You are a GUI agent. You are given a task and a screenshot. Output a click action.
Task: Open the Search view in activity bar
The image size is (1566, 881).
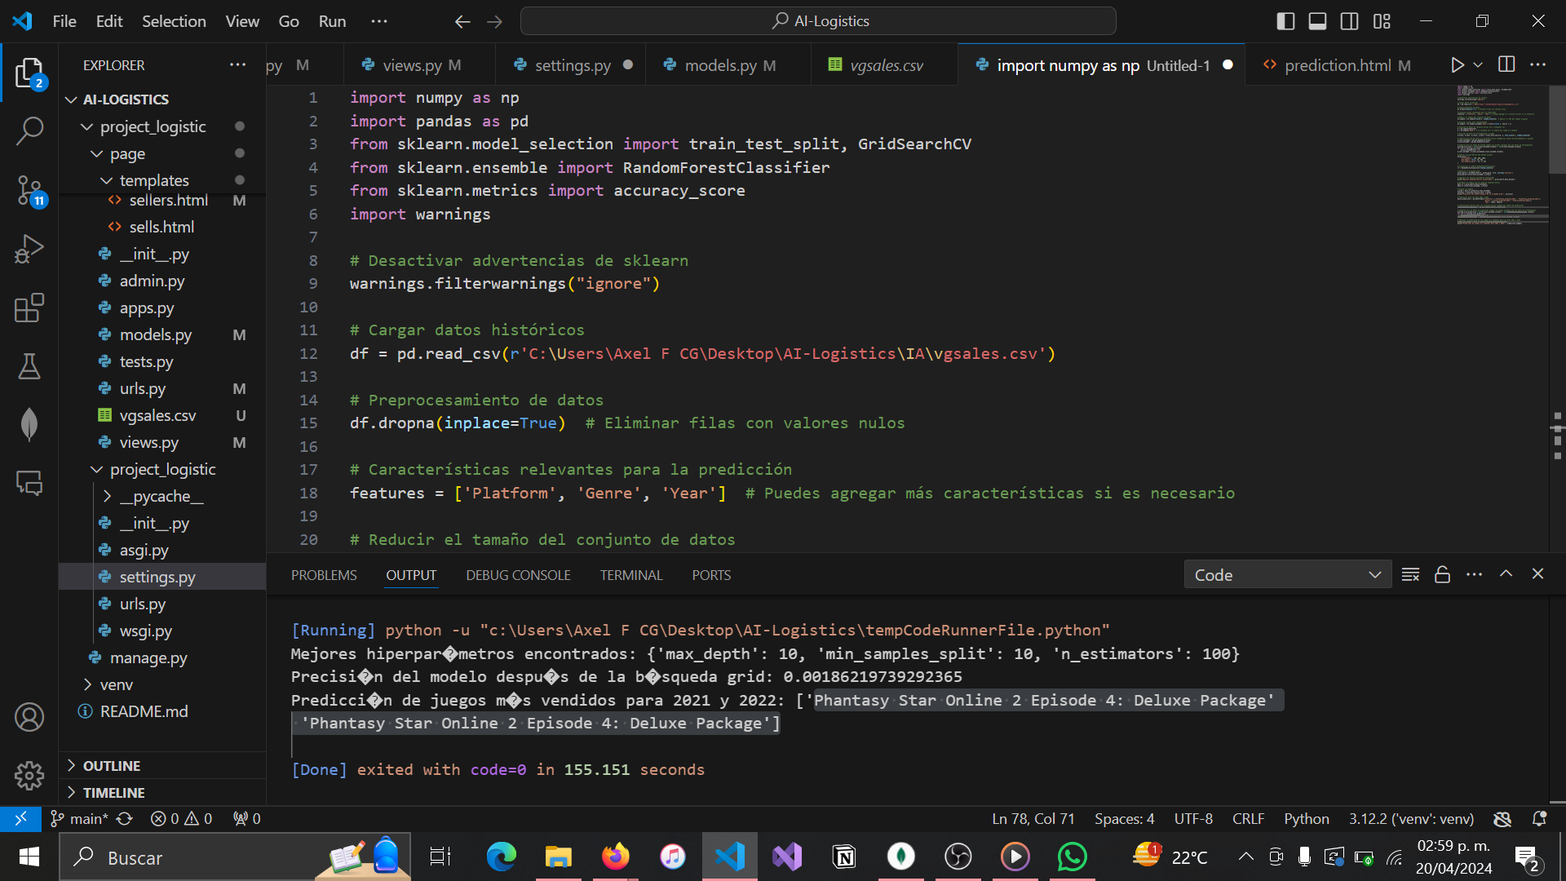(x=29, y=131)
